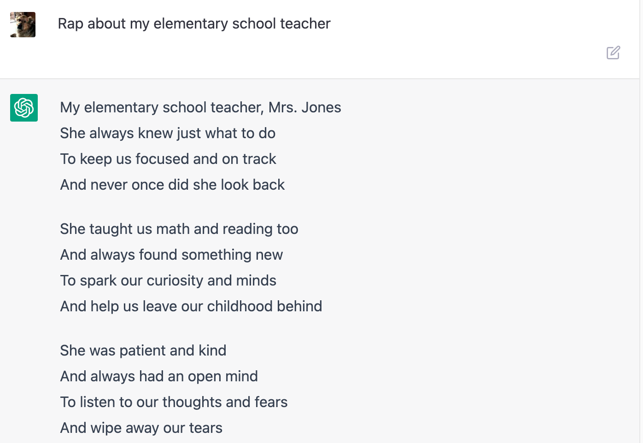Click the green ChatGPT logo icon

(x=24, y=108)
